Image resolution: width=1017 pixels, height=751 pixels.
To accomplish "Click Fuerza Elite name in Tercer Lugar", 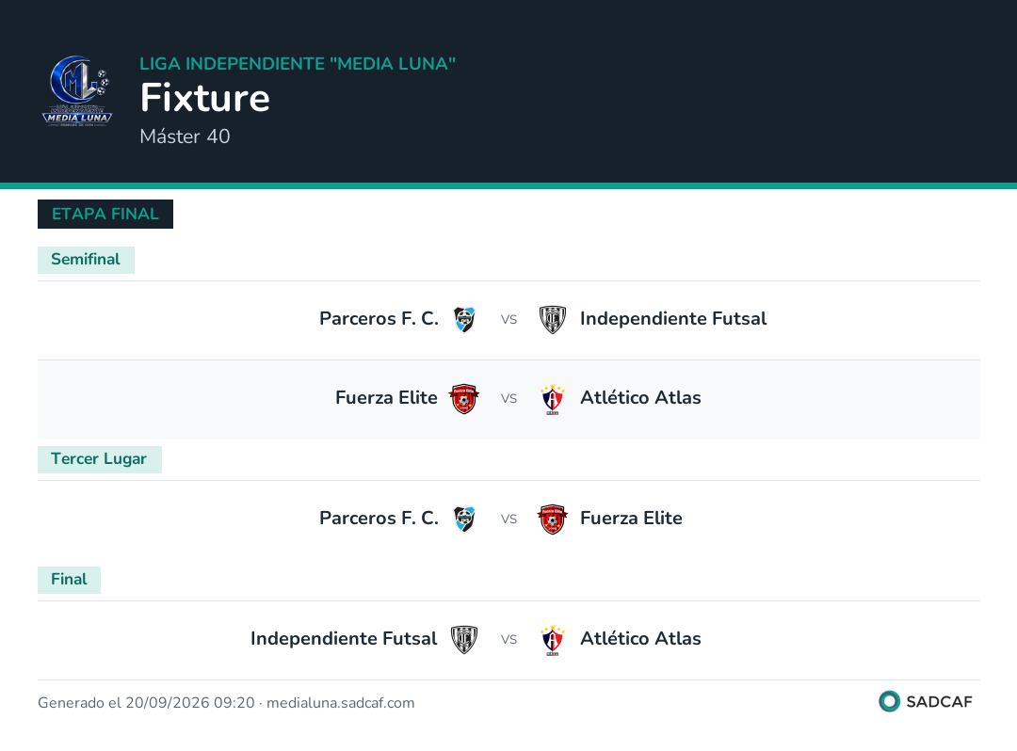I will click(x=631, y=519).
